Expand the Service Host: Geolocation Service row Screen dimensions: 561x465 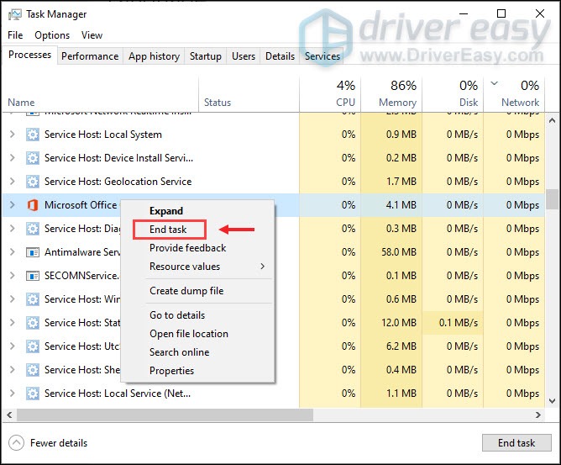[x=12, y=182]
